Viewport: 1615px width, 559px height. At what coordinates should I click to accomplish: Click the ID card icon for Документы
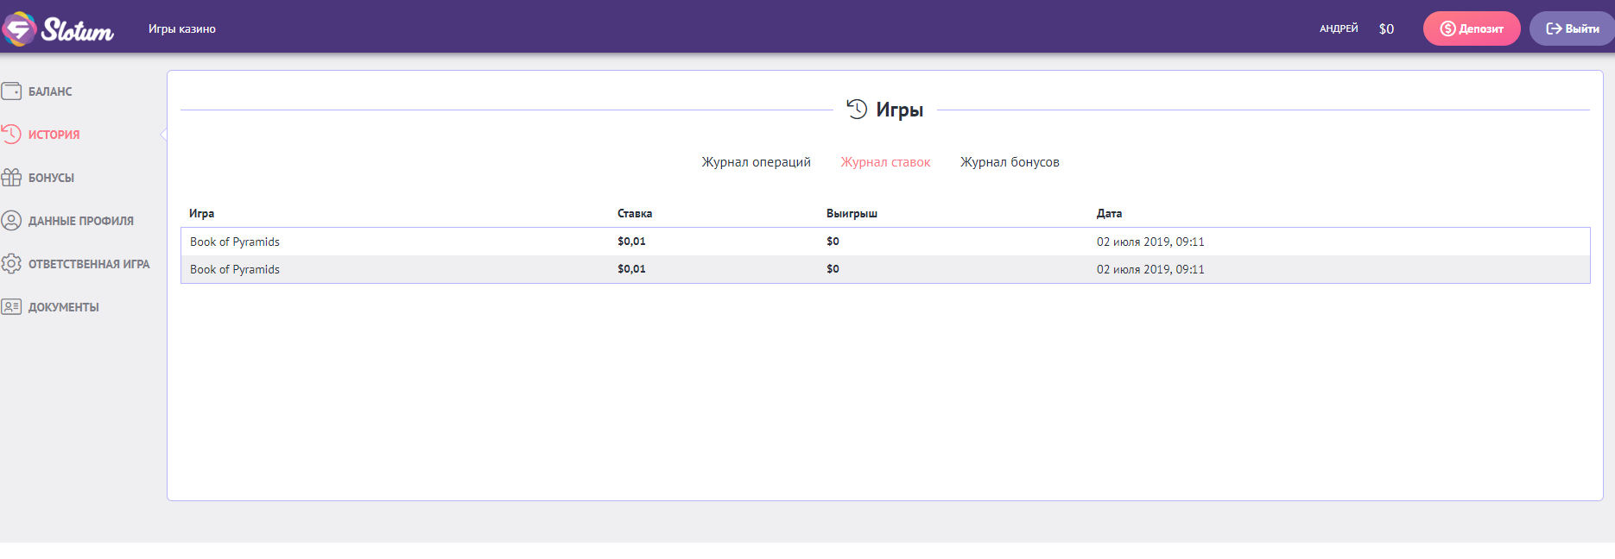click(x=11, y=307)
